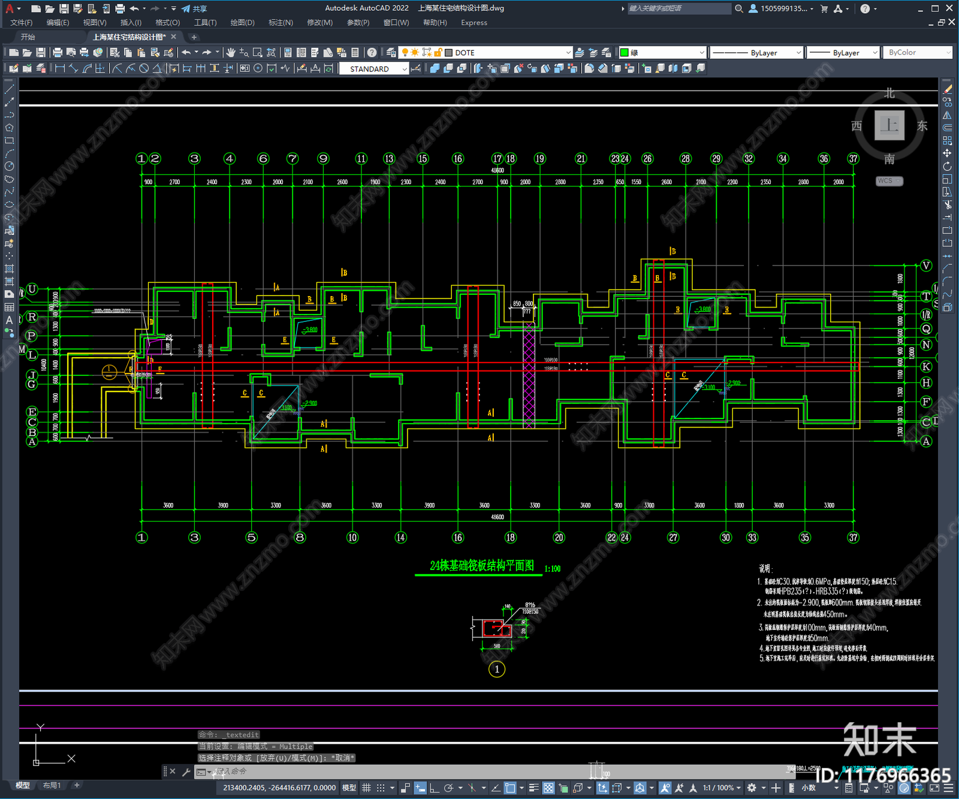
Task: Switch to the 开始 tab
Action: 28,37
